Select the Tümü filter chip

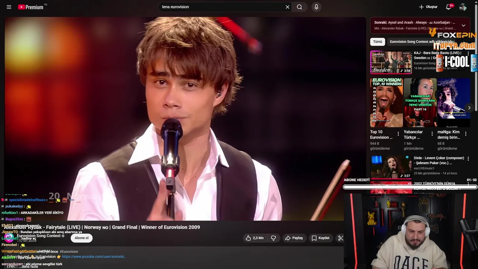click(x=378, y=42)
